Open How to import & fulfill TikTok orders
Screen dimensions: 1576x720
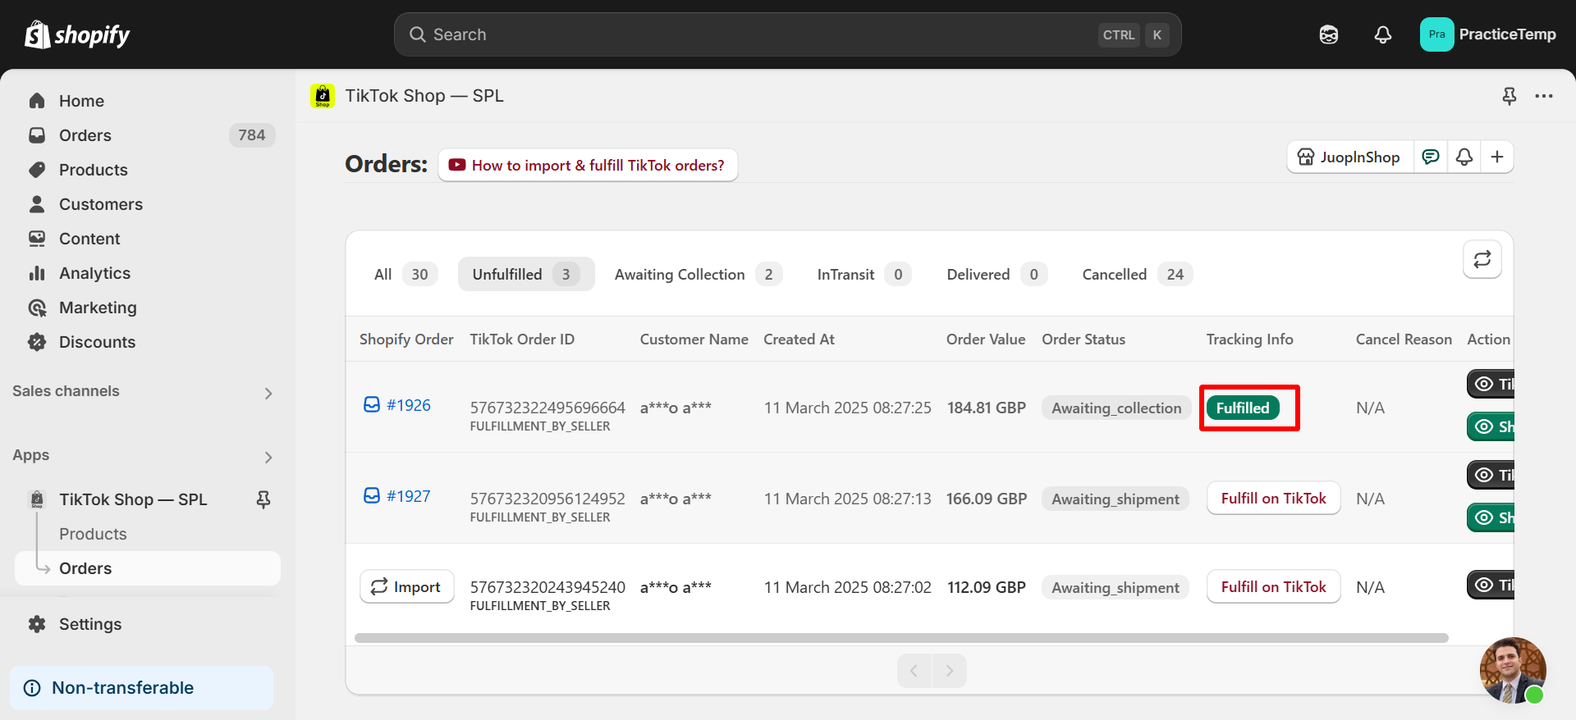pos(588,165)
